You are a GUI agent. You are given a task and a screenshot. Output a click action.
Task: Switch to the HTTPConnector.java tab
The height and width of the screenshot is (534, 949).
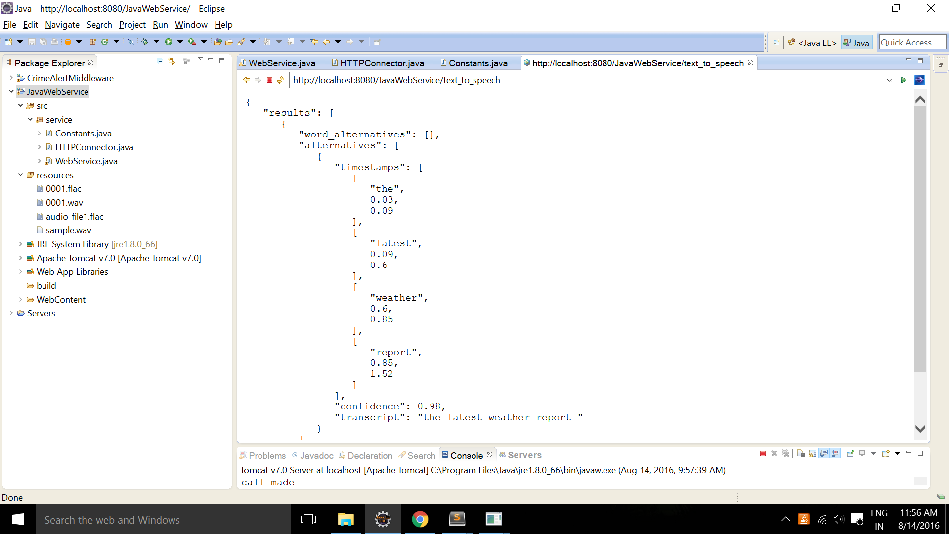[382, 63]
